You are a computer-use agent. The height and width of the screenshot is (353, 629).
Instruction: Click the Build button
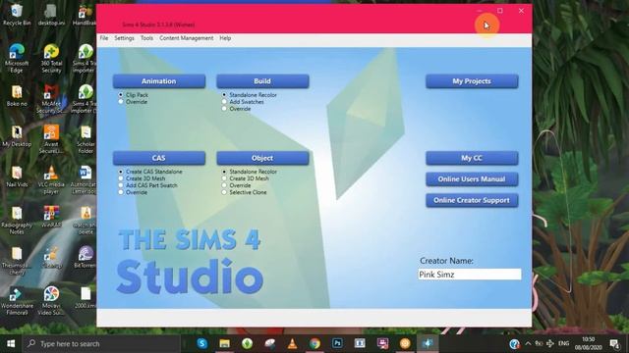[262, 81]
